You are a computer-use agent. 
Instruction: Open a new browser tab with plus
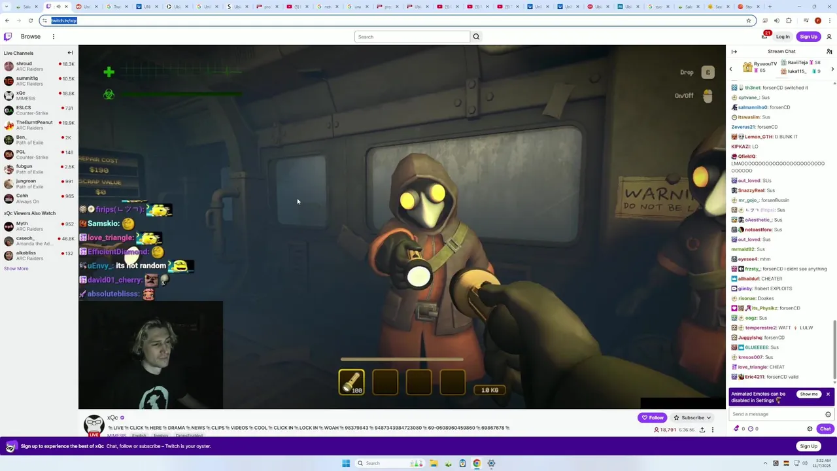[770, 7]
